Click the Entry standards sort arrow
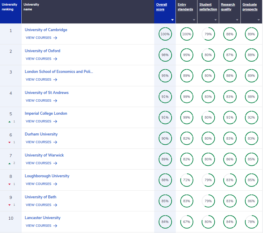 point(194,20)
